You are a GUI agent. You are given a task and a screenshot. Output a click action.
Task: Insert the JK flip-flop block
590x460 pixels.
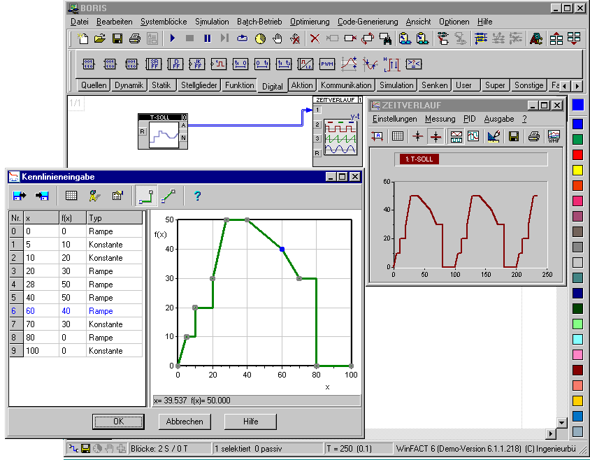[x=197, y=64]
